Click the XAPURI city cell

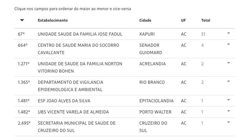point(147,34)
